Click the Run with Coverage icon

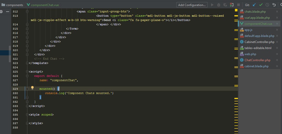[x=225, y=5]
